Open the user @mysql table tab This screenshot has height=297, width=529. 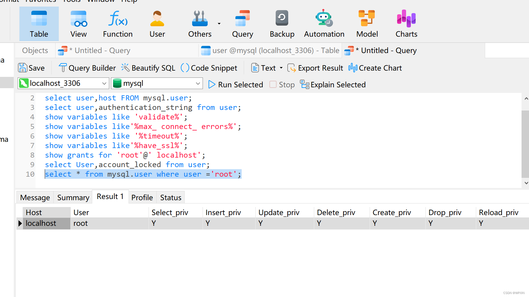pyautogui.click(x=269, y=50)
